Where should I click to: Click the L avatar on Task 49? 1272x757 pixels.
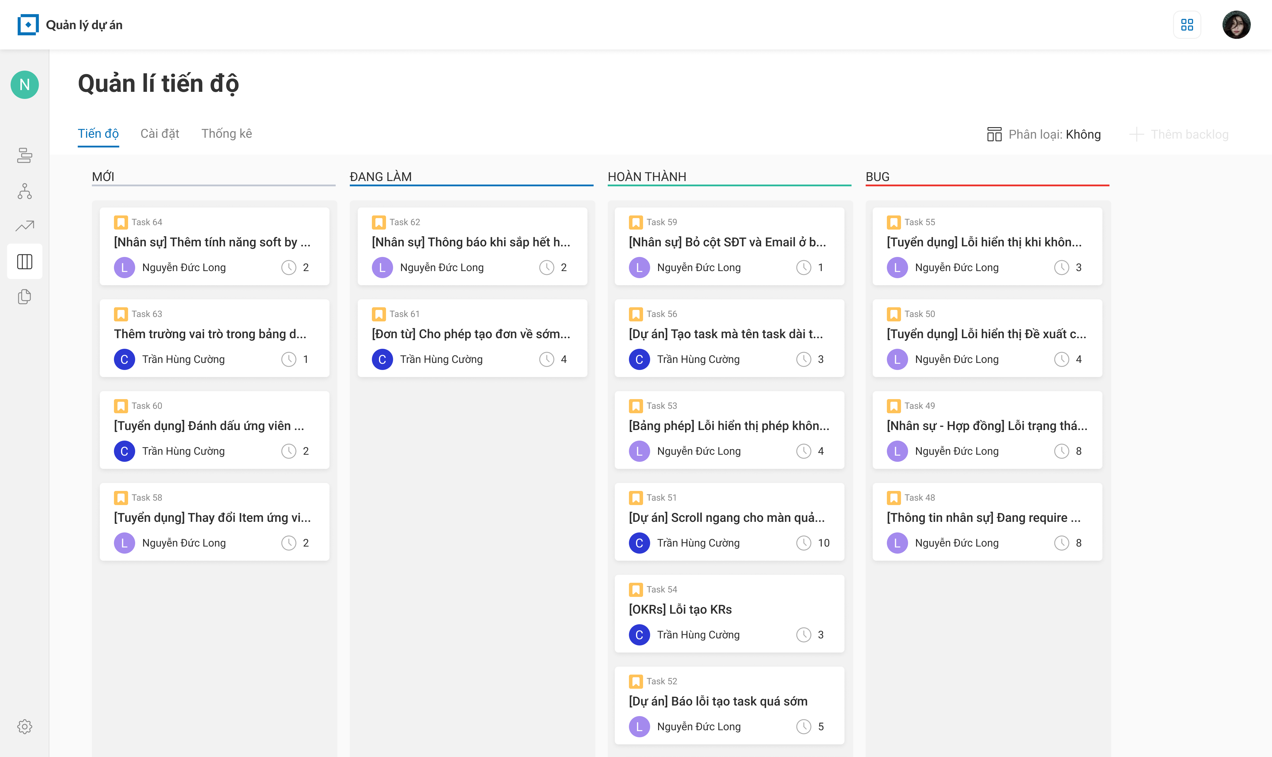point(897,451)
